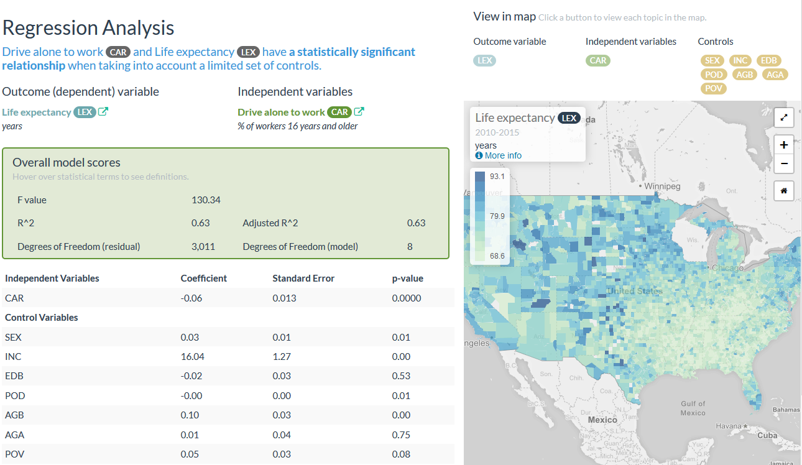Reset map to home extent
This screenshot has height=465, width=802.
(x=783, y=191)
